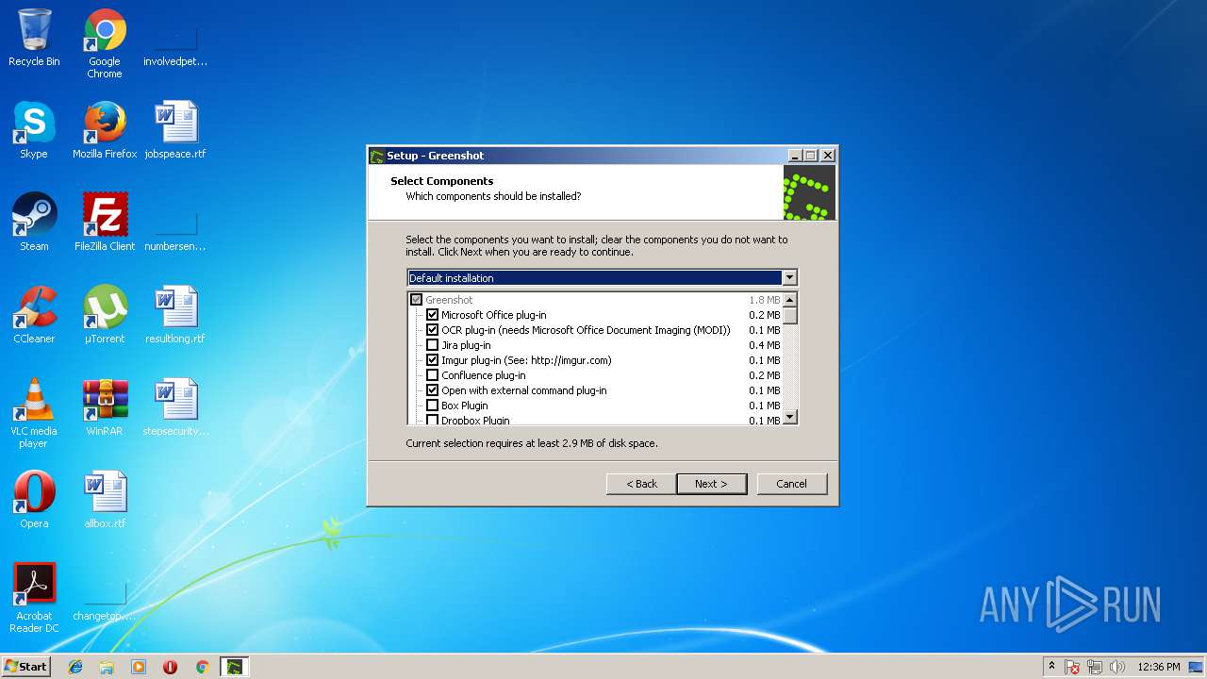Open VLC media player shortcut
The width and height of the screenshot is (1207, 679).
[34, 414]
